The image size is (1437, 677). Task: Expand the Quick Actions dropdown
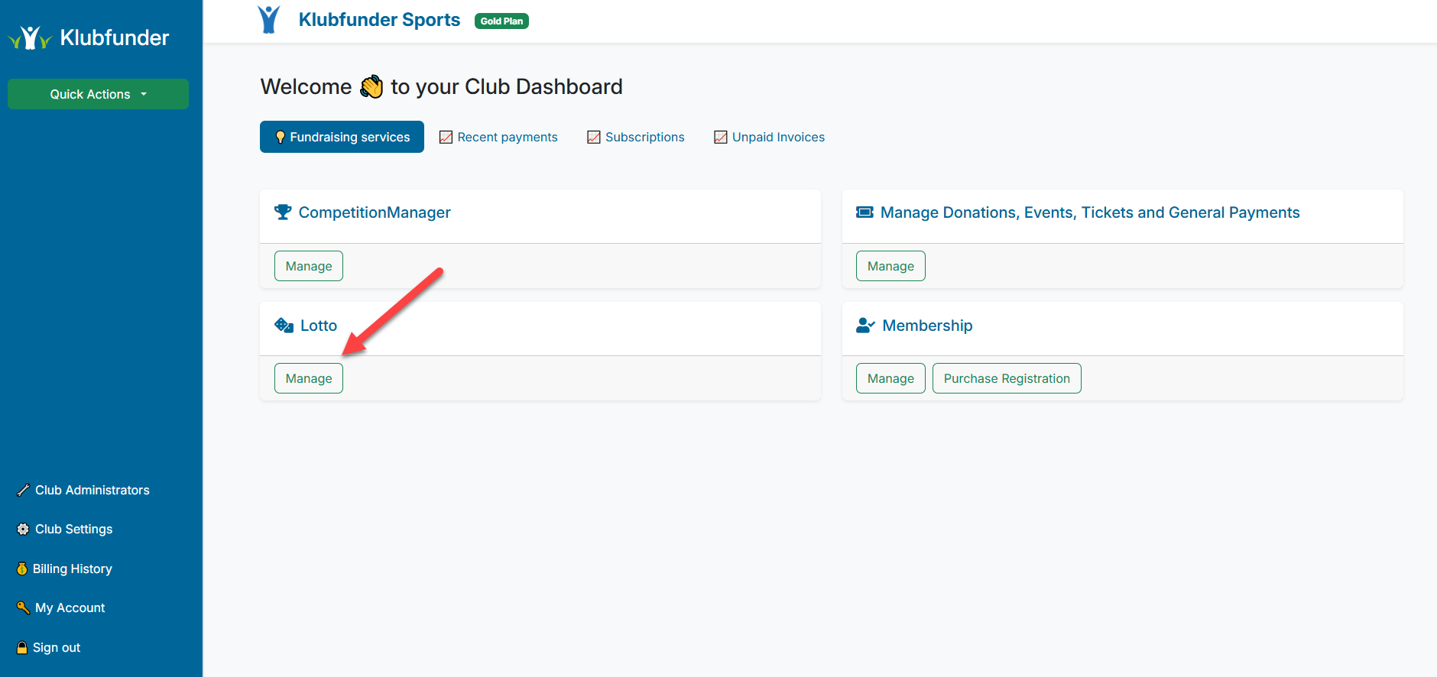click(98, 94)
